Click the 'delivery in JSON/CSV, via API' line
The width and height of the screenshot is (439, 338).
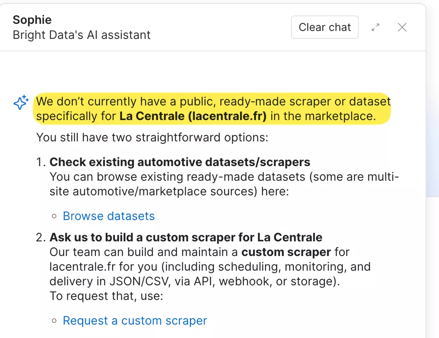pos(194,281)
